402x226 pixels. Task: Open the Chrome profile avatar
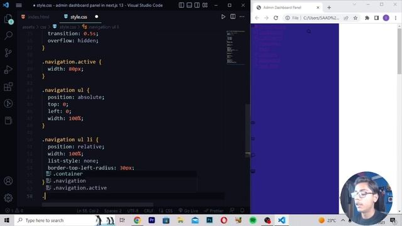click(x=386, y=18)
